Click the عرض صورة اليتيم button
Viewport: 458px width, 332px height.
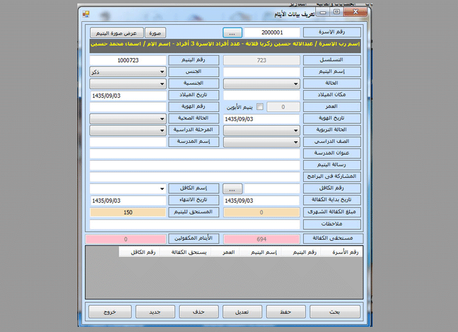116,33
